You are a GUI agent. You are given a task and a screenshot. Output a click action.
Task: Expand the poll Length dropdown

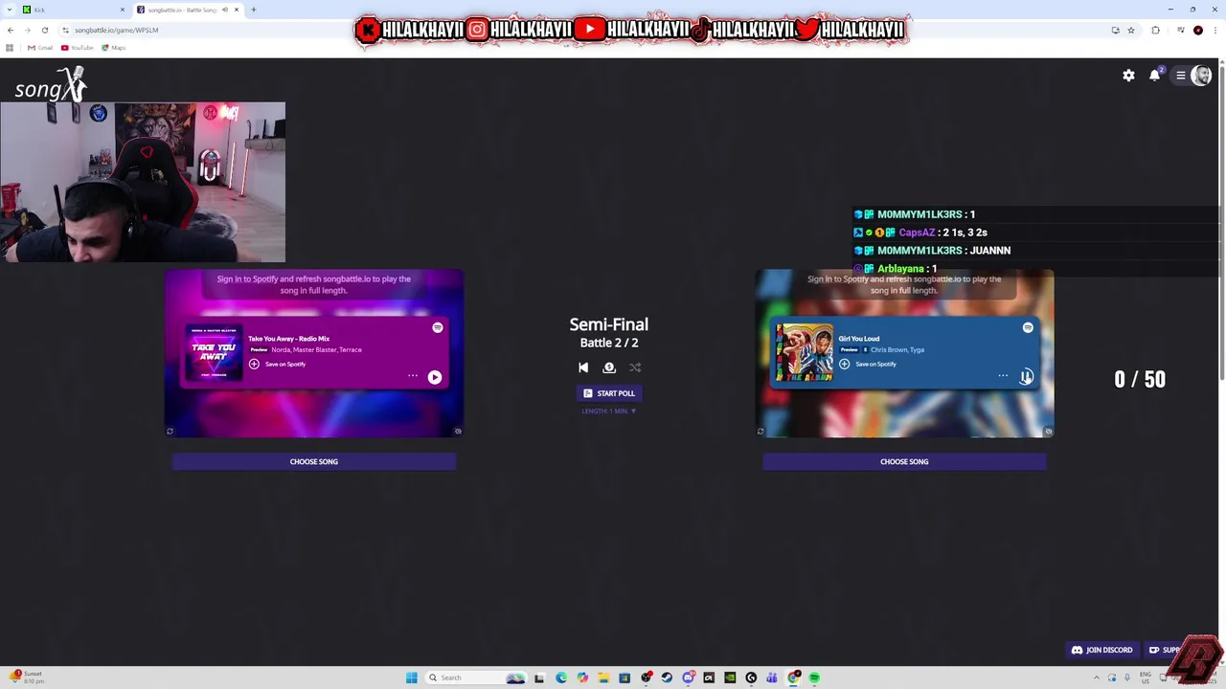click(x=609, y=411)
